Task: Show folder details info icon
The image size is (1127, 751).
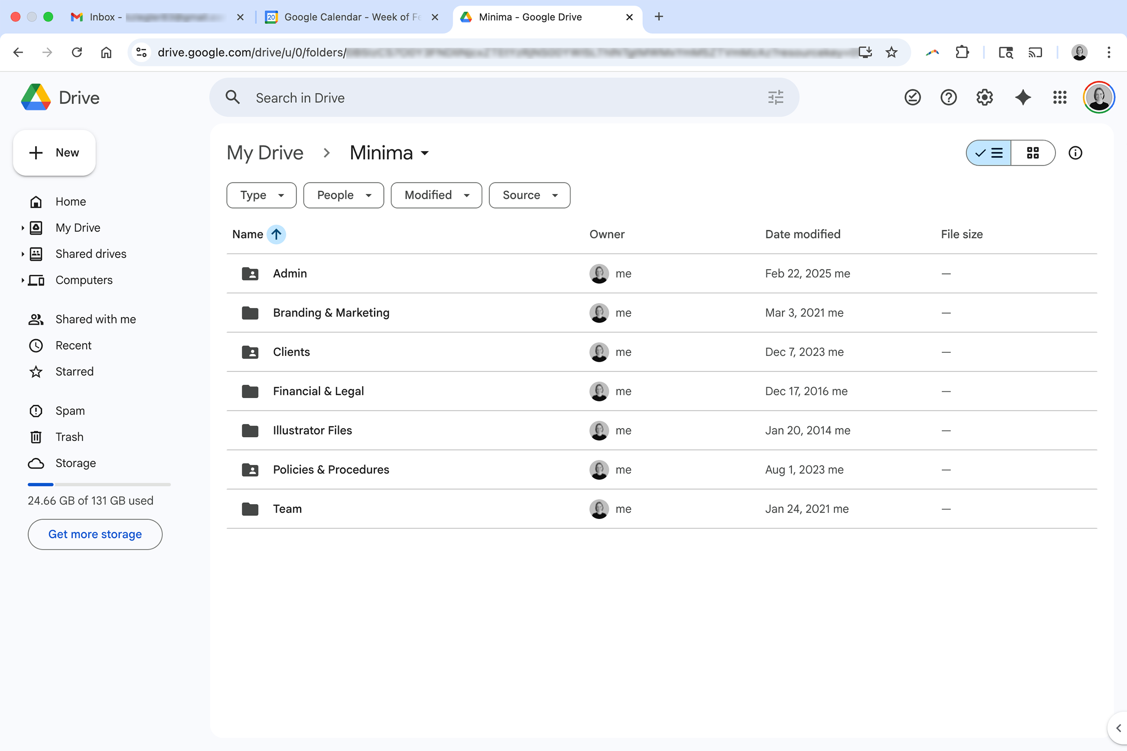Action: pos(1075,153)
